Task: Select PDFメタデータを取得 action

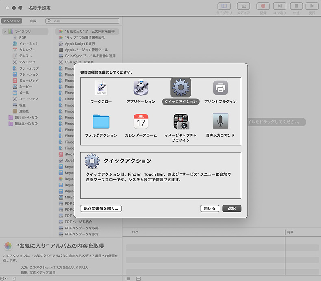Action: point(78,228)
